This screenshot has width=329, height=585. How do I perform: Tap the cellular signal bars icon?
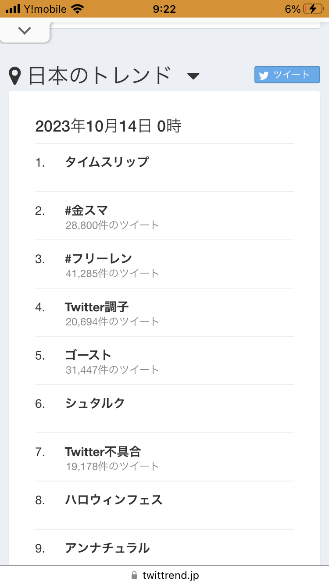point(14,9)
